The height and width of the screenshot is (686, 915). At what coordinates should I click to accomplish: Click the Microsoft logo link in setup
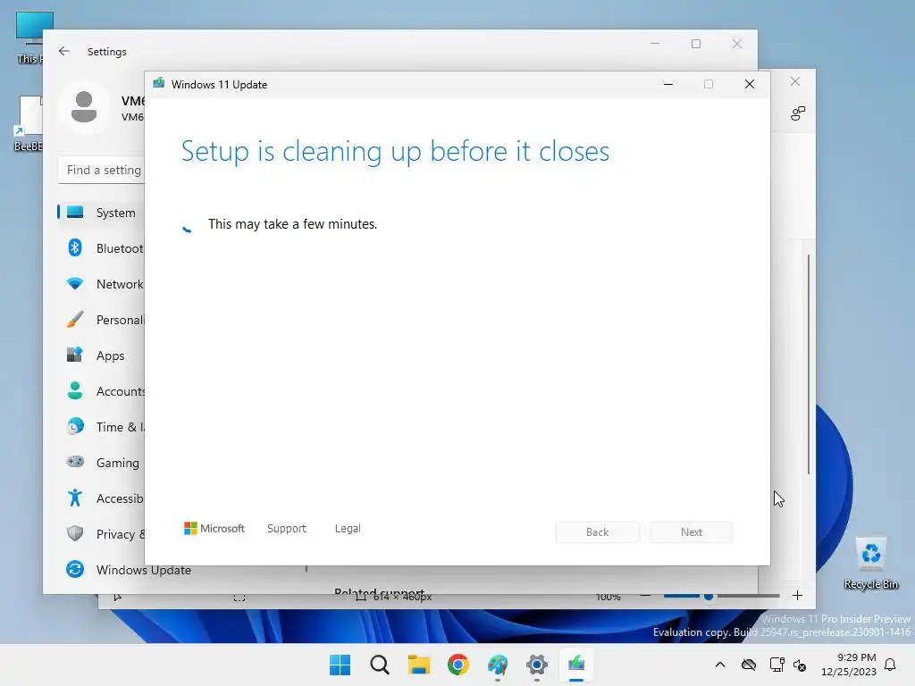214,529
